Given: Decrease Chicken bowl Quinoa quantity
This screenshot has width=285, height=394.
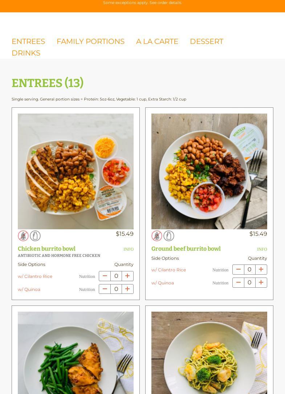Looking at the screenshot, I should click(105, 289).
